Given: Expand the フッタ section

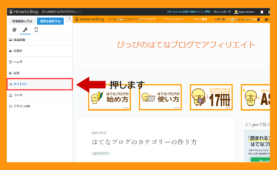Looking at the screenshot, I should point(40,95).
